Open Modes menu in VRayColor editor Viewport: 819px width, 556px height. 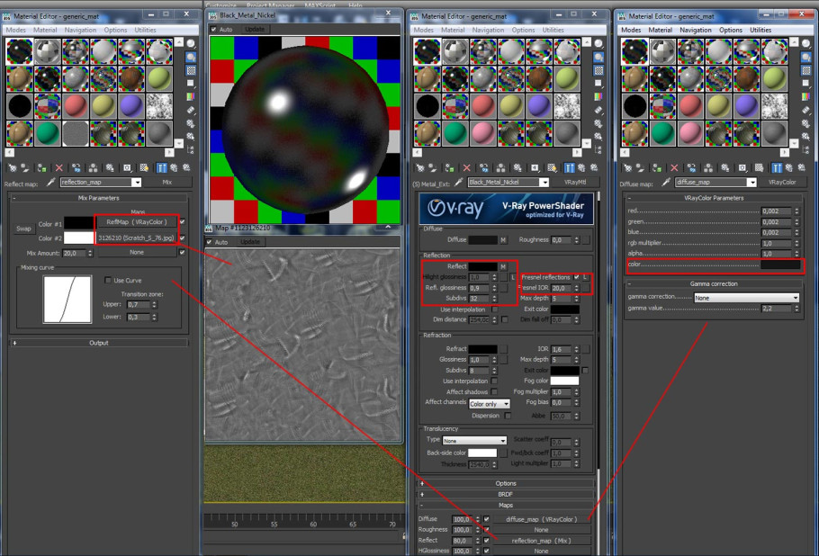click(631, 31)
